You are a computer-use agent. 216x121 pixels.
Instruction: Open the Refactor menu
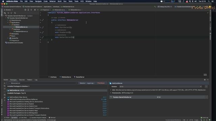pyautogui.click(x=53, y=1)
